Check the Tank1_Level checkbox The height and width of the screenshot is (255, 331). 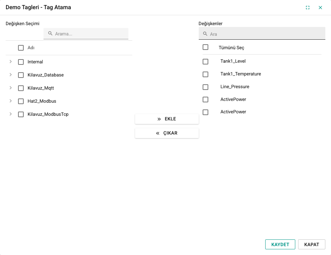[x=205, y=62]
